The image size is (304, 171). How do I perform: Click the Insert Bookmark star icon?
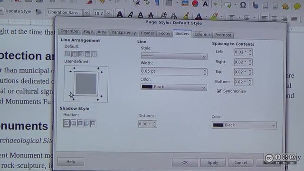[x=285, y=6]
